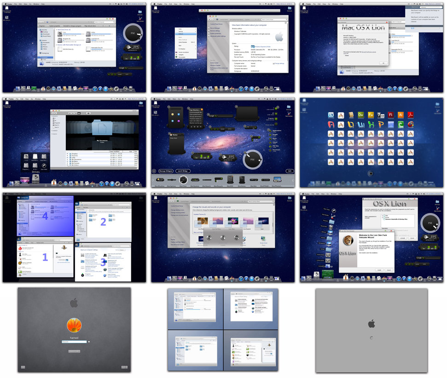Open the 23°C weather widget in widget dashboard
The image size is (447, 378).
(228, 157)
